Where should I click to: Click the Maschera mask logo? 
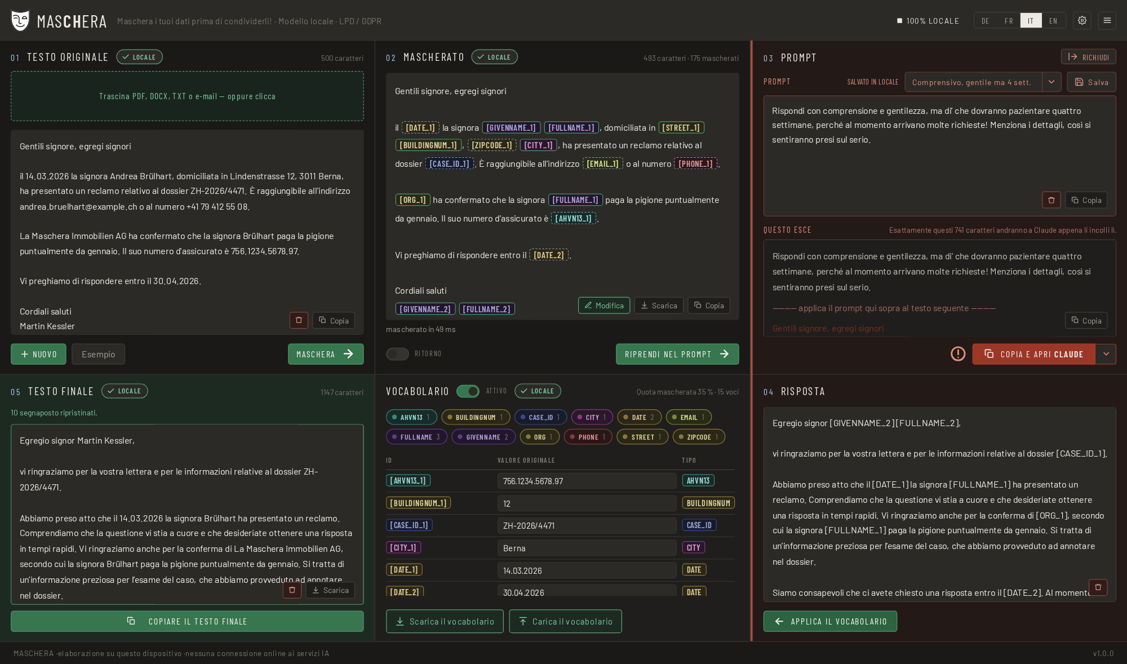point(20,21)
